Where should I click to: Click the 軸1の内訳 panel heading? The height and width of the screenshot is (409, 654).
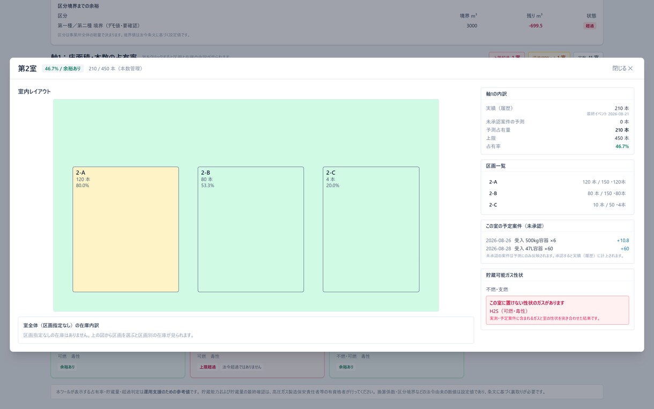[496, 94]
